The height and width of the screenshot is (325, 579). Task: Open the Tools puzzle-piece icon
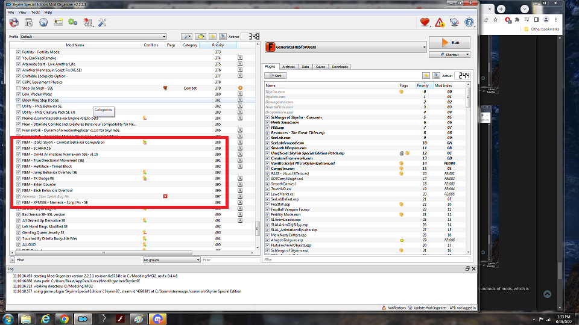click(x=88, y=22)
